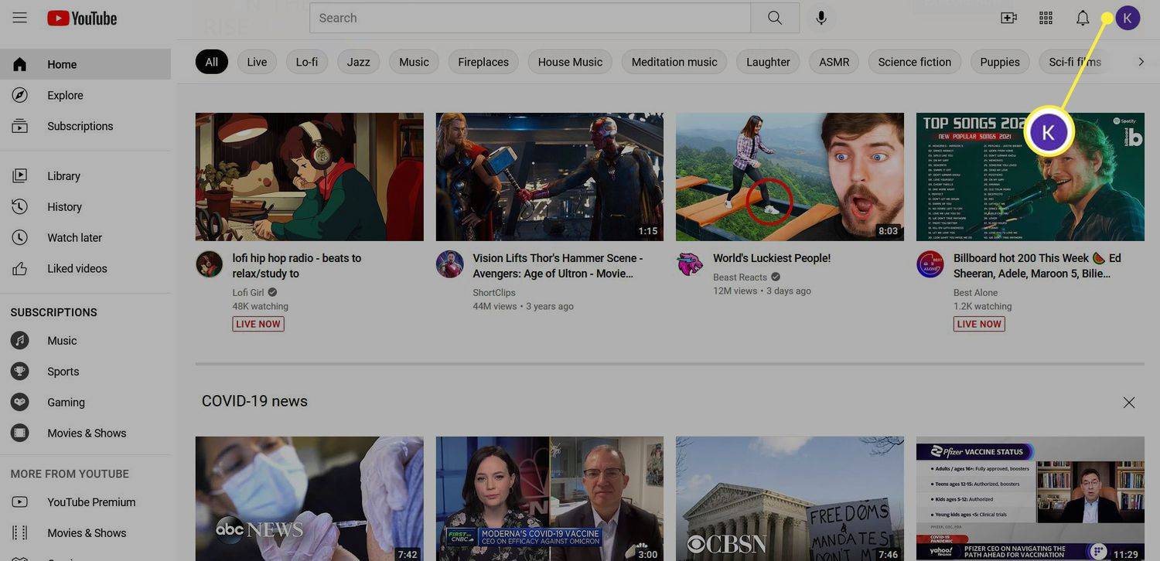The height and width of the screenshot is (561, 1160).
Task: Click the COVID-19 news heading
Action: point(254,401)
